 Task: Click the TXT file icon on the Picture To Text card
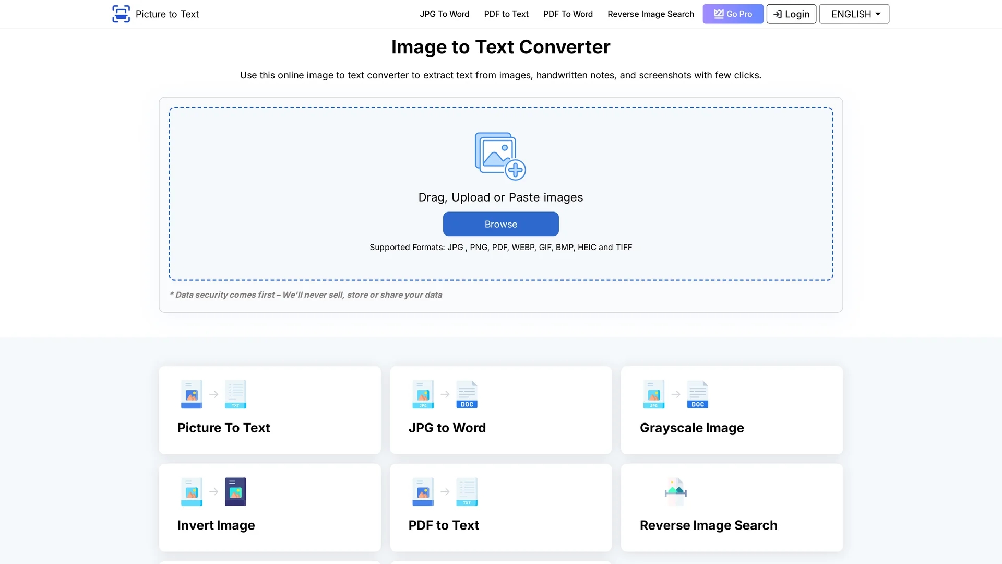coord(235,394)
